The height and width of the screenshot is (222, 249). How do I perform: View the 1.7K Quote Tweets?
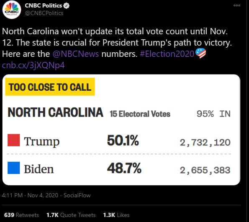pos(71,215)
